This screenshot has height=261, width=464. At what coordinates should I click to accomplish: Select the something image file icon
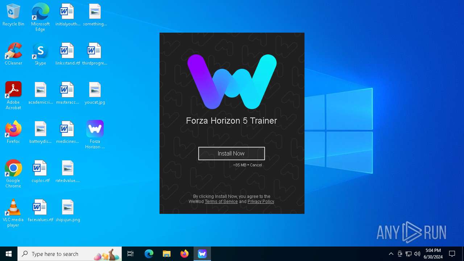click(95, 15)
